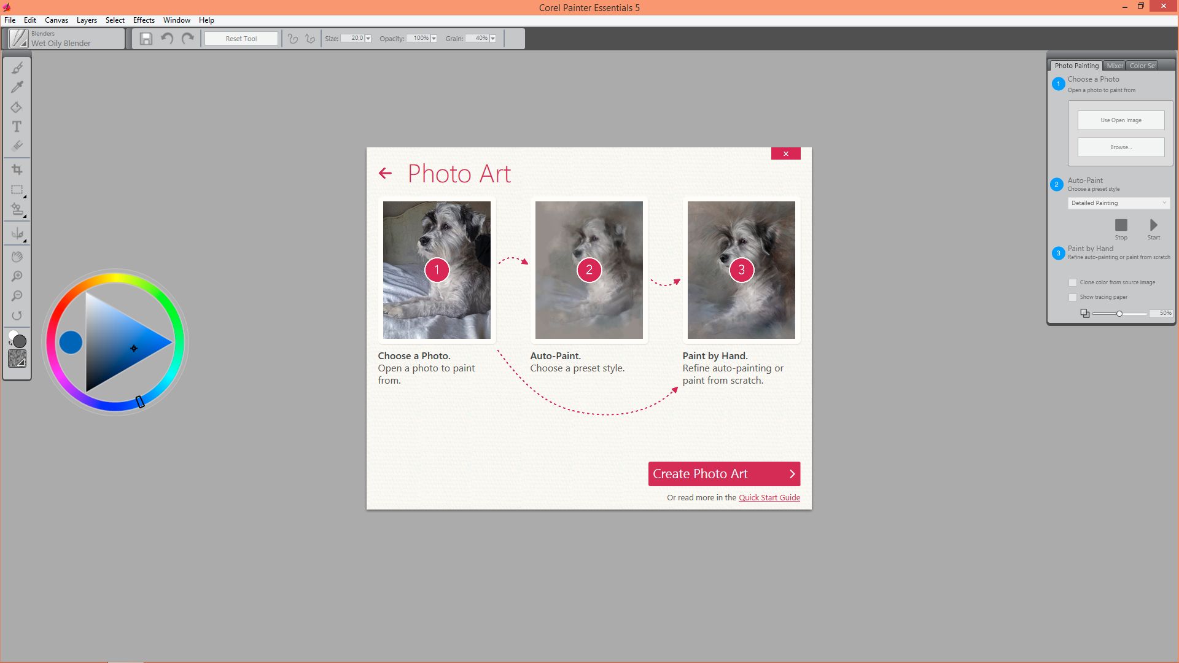Screen dimensions: 1179x663
Task: Switch to the Mixer tab
Action: point(1115,66)
